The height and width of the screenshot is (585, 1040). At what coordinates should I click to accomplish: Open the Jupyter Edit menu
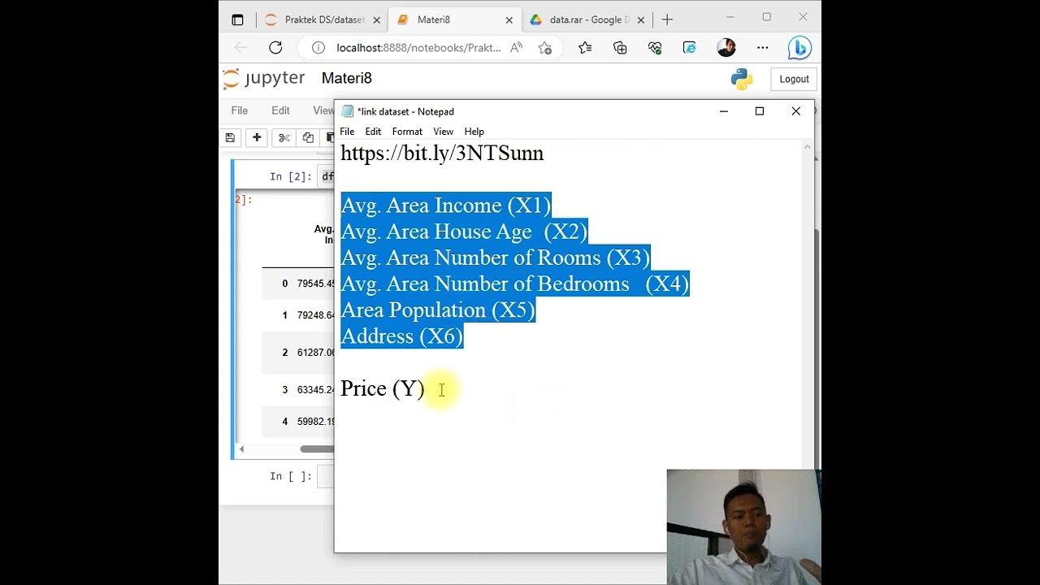point(280,110)
